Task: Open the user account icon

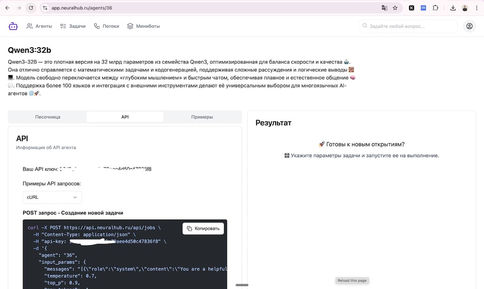Action: [x=469, y=26]
